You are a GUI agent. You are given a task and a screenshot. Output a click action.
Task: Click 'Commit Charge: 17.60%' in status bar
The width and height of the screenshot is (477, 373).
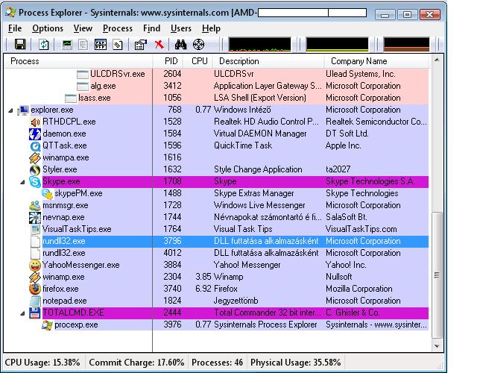(136, 363)
